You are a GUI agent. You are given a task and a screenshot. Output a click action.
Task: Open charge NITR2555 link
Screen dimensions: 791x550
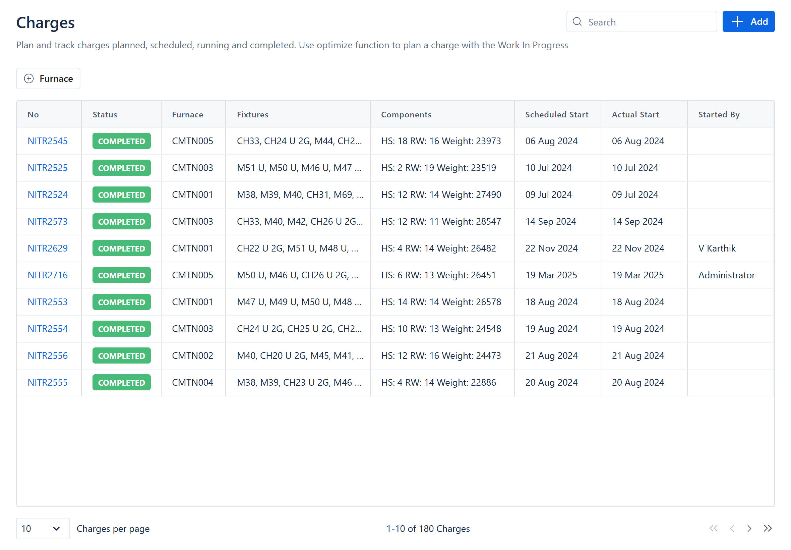click(48, 382)
